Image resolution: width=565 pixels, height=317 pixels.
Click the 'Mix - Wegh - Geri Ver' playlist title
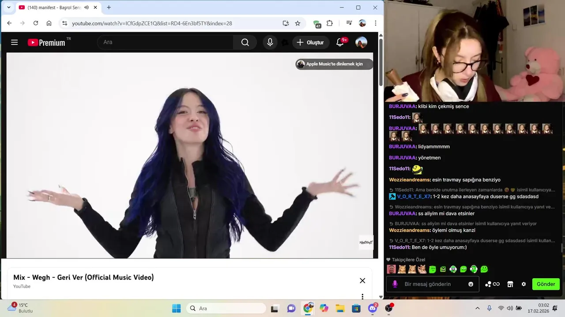(x=83, y=277)
